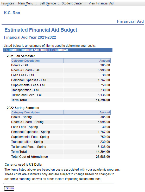Click Spring Loan Fees amount 30.00
Viewport: 145px width, 192px height.
coord(106,127)
